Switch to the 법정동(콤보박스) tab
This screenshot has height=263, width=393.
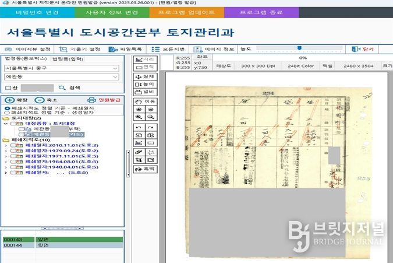[x=26, y=59]
